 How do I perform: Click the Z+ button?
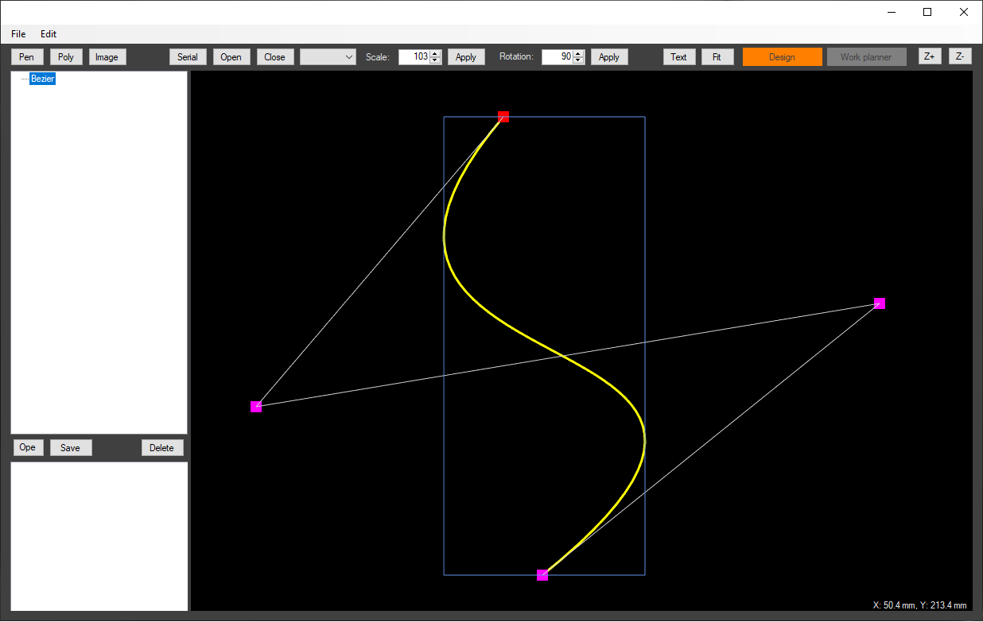930,56
